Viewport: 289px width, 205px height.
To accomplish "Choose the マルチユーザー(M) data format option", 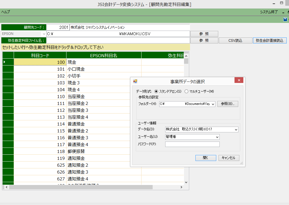I will (x=187, y=91).
